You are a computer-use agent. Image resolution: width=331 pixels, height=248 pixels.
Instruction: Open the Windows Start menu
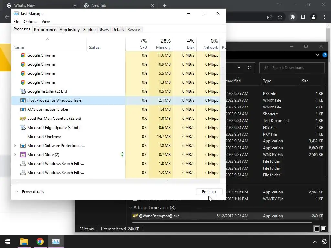pyautogui.click(x=8, y=242)
